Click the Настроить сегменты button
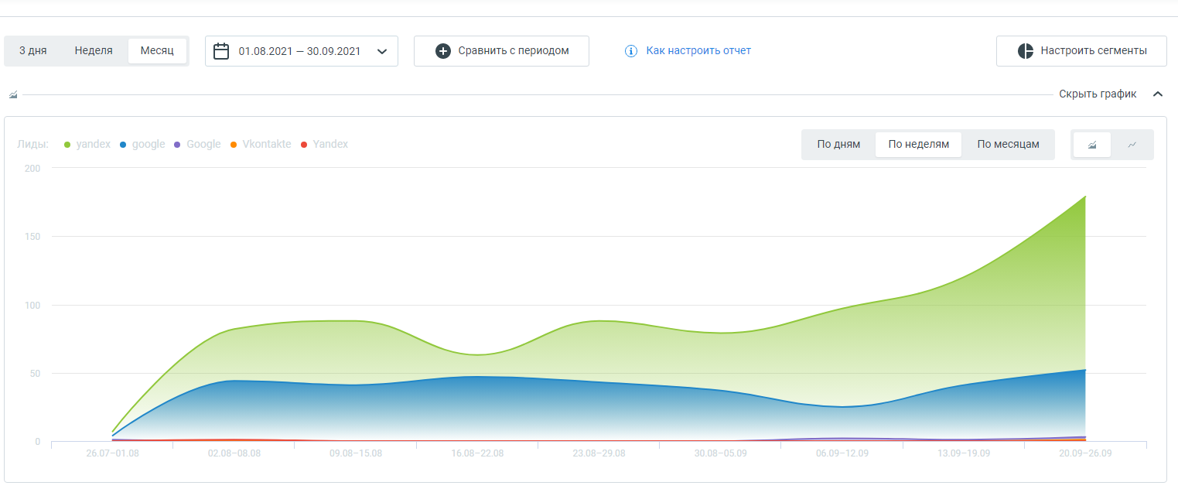Viewport: 1178px width, 489px height. (x=1081, y=51)
